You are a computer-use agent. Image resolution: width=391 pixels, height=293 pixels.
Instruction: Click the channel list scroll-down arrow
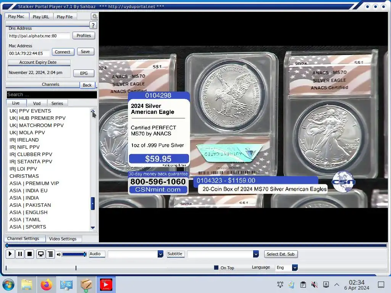point(93,227)
